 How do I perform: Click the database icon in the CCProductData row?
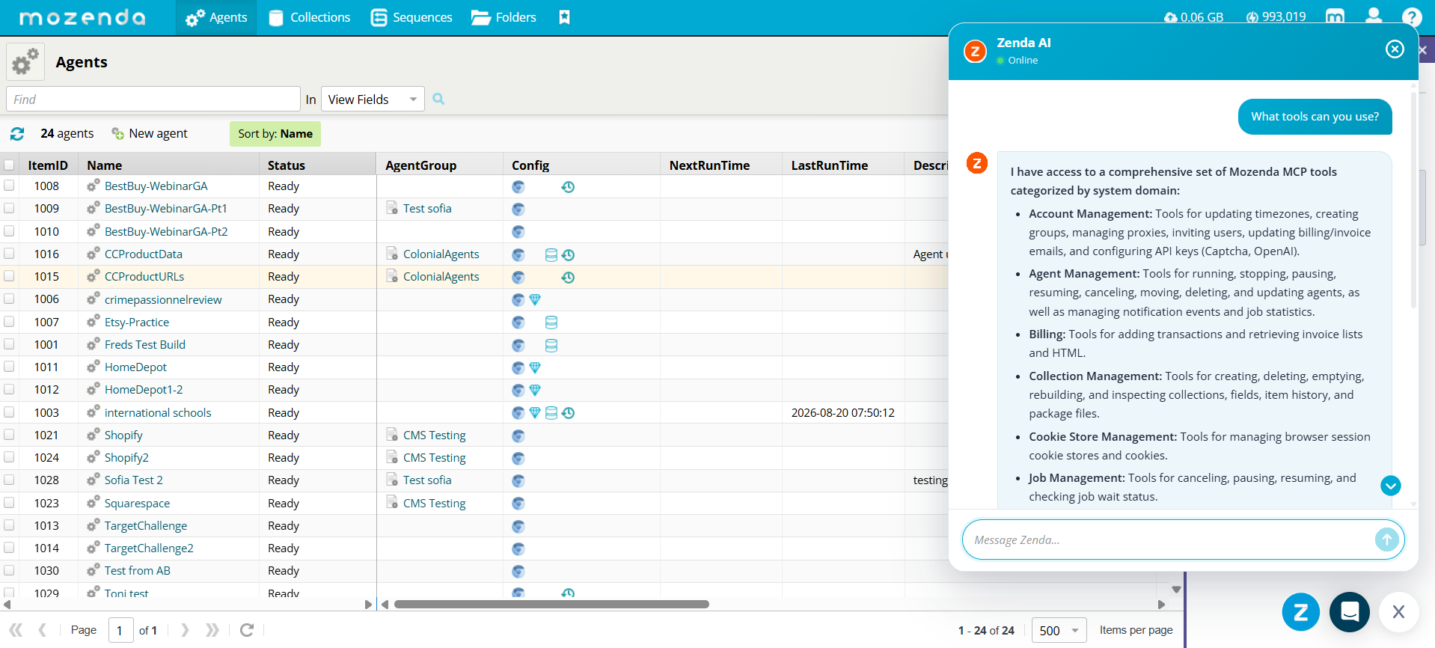pyautogui.click(x=551, y=254)
